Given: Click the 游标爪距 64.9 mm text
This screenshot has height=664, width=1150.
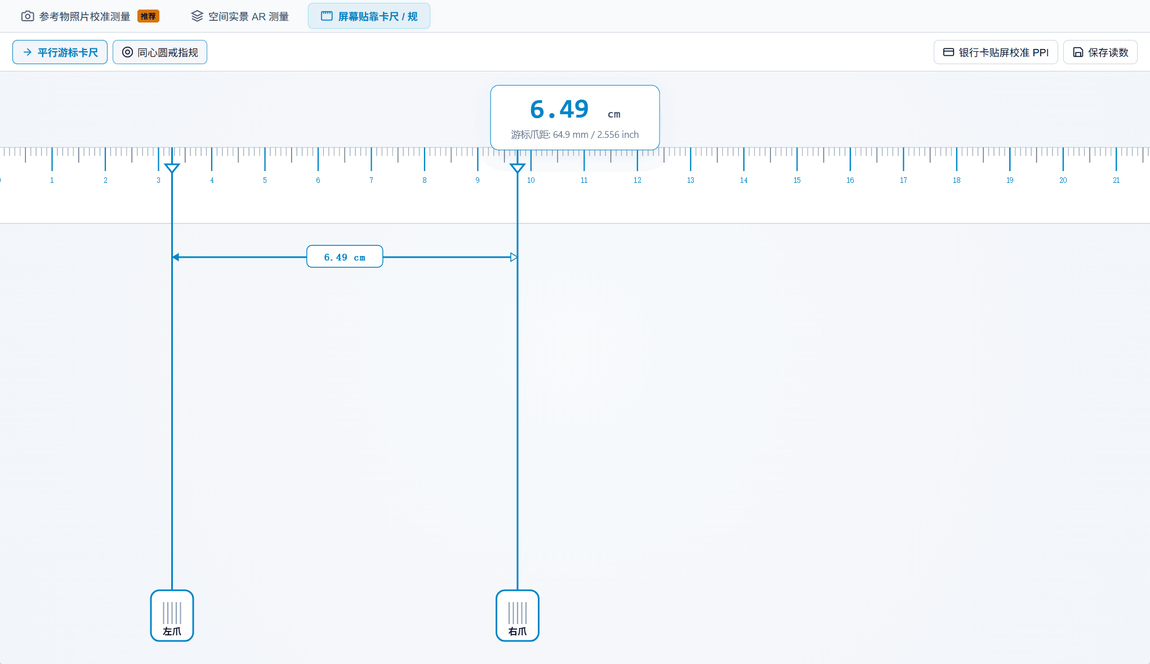Looking at the screenshot, I should [574, 134].
